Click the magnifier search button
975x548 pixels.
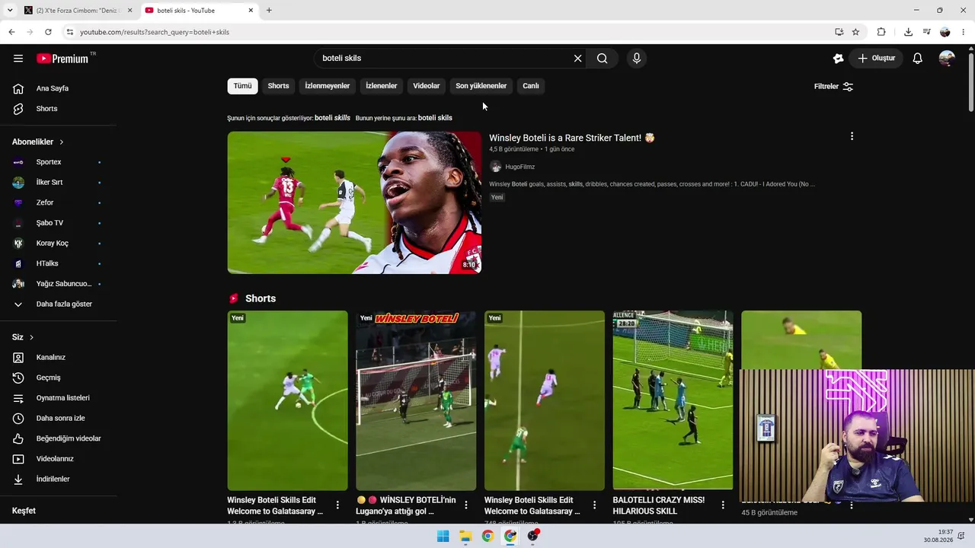pyautogui.click(x=602, y=59)
